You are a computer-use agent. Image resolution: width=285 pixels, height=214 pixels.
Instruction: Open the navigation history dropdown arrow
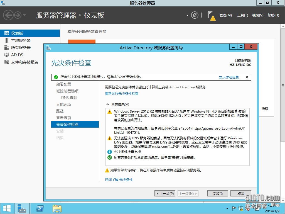24,15
